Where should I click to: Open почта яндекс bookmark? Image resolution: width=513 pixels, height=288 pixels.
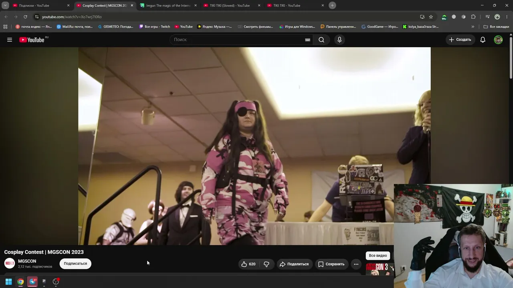34,27
